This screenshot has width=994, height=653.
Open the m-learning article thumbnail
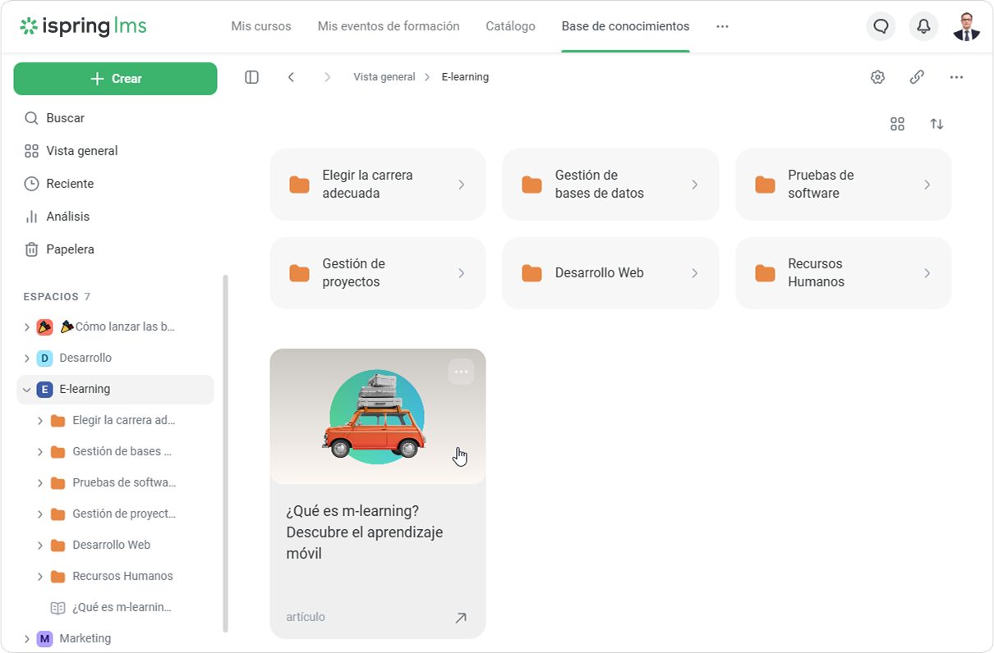point(377,417)
